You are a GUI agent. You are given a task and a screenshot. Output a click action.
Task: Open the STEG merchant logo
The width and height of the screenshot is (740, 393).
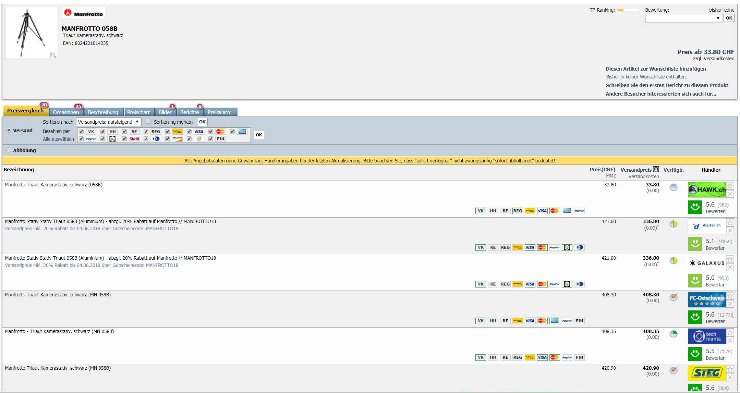point(706,373)
